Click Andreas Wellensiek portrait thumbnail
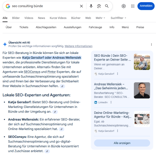This screenshot has height=155, width=156. point(142,90)
